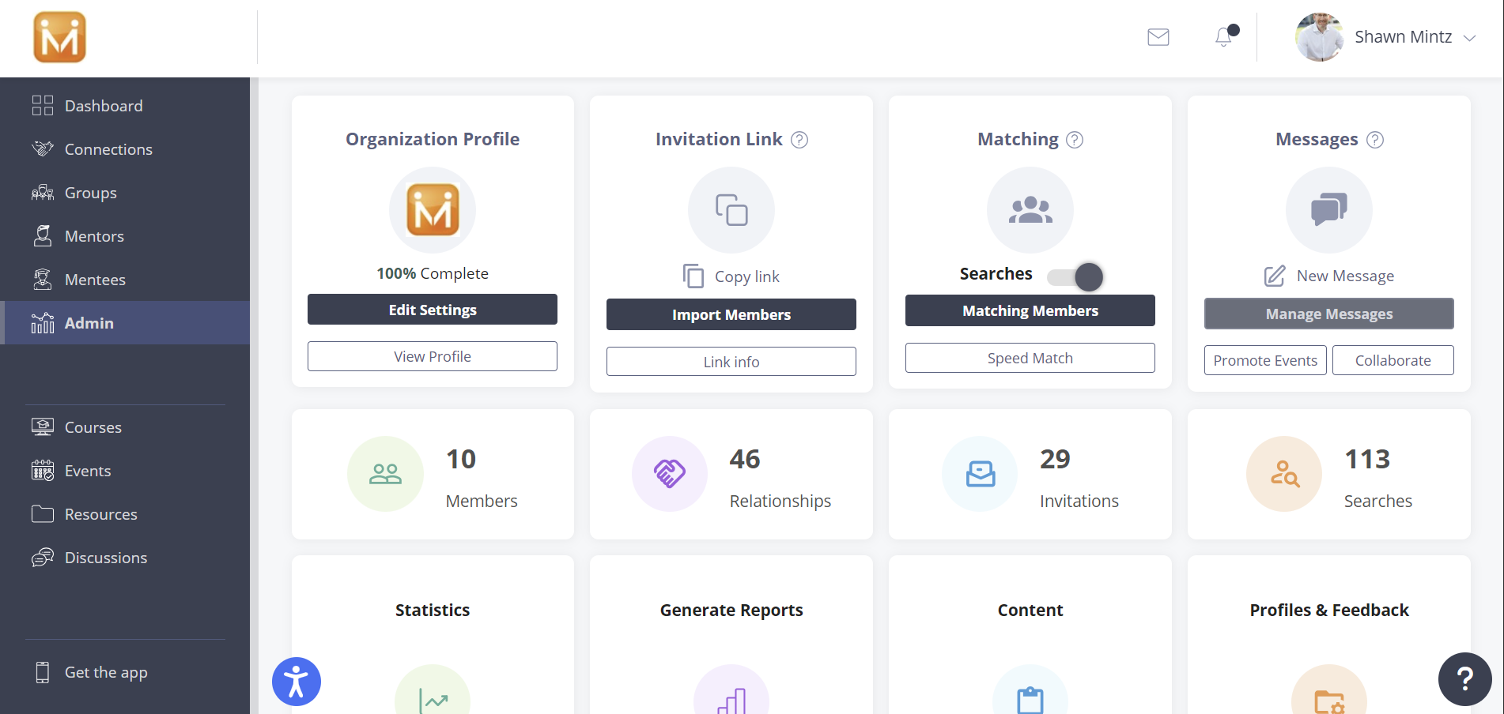The width and height of the screenshot is (1504, 714).
Task: Open Courses in sidebar
Action: coord(125,427)
